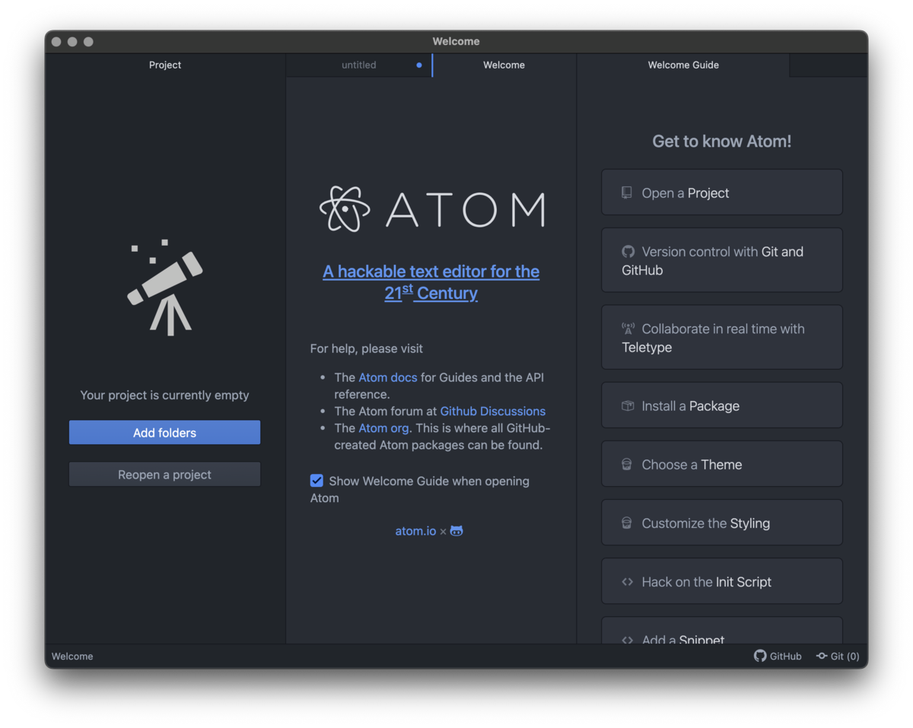
Task: Click the broadcast tower icon beside Collaborate
Action: tap(628, 329)
